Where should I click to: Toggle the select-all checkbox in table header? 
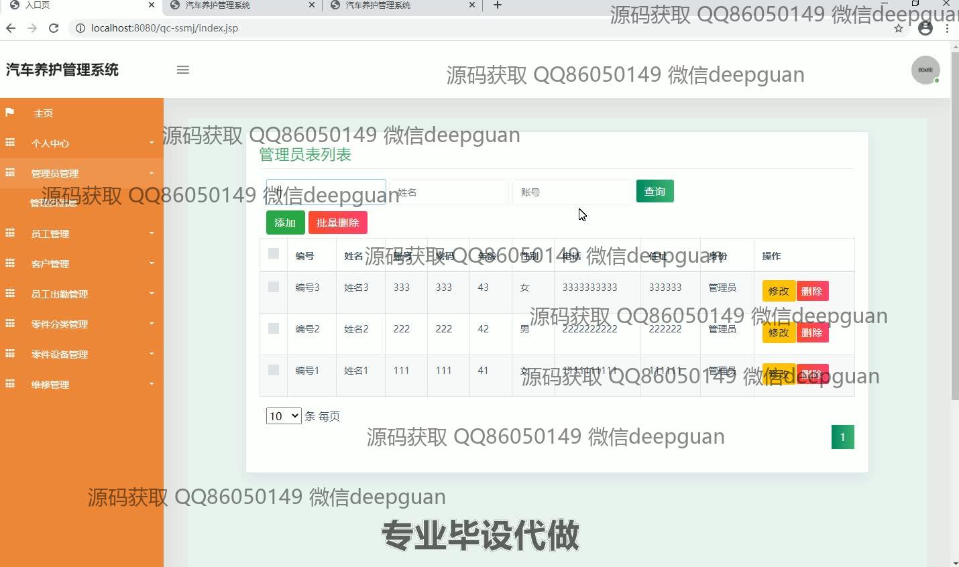tap(274, 253)
